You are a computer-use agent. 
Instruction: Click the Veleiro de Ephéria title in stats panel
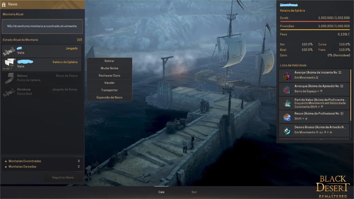click(x=292, y=11)
